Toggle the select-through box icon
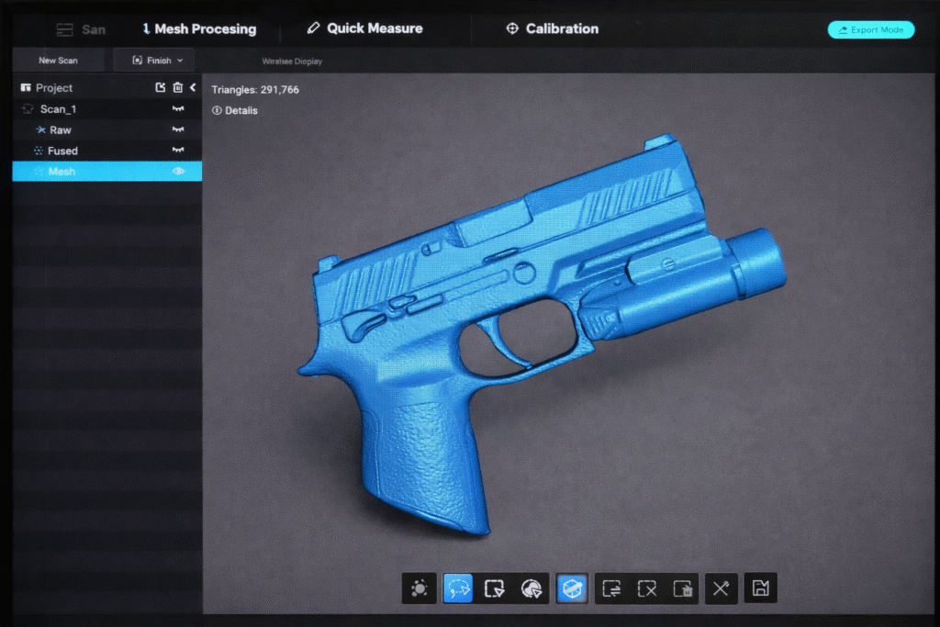Image resolution: width=940 pixels, height=627 pixels. point(573,588)
